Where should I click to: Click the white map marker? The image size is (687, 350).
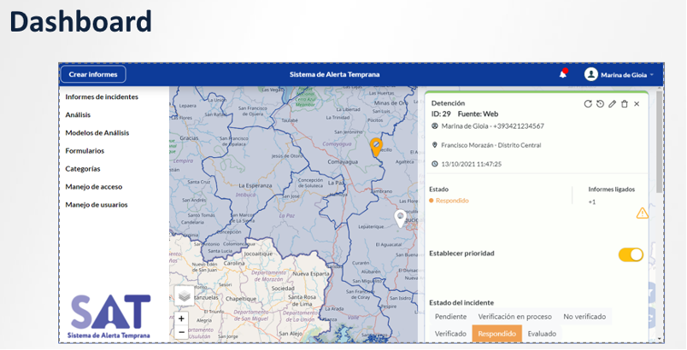(x=400, y=218)
